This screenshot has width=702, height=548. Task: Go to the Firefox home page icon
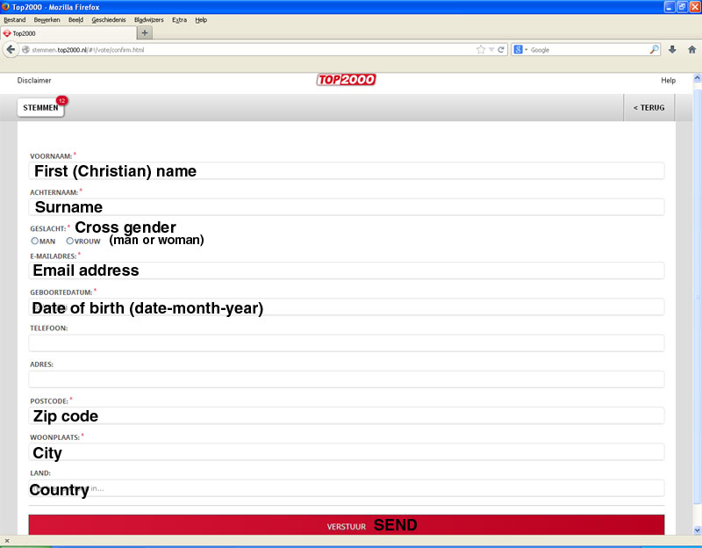pyautogui.click(x=691, y=50)
